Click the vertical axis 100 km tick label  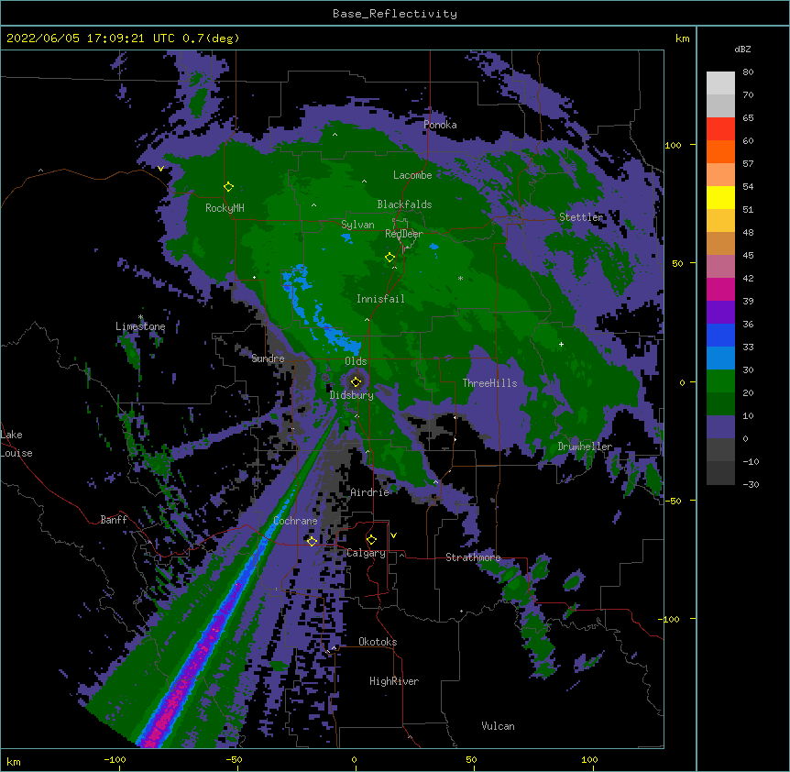tap(673, 145)
